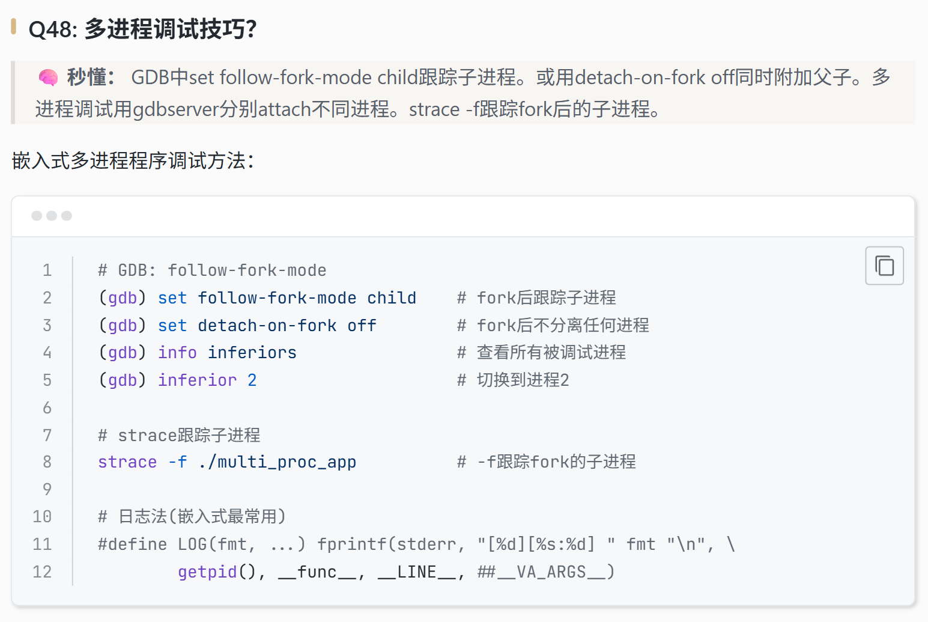Click the Q48 多进程调试技巧 heading
This screenshot has width=928, height=622.
pos(143,29)
